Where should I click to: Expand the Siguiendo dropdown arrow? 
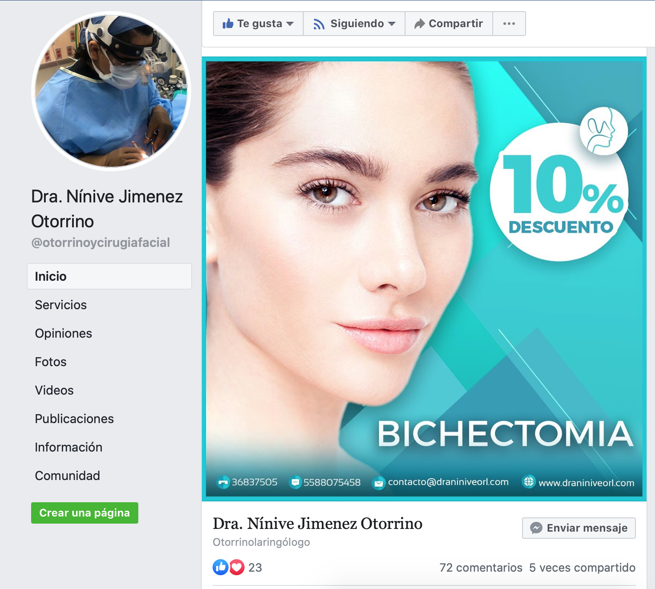tap(392, 24)
